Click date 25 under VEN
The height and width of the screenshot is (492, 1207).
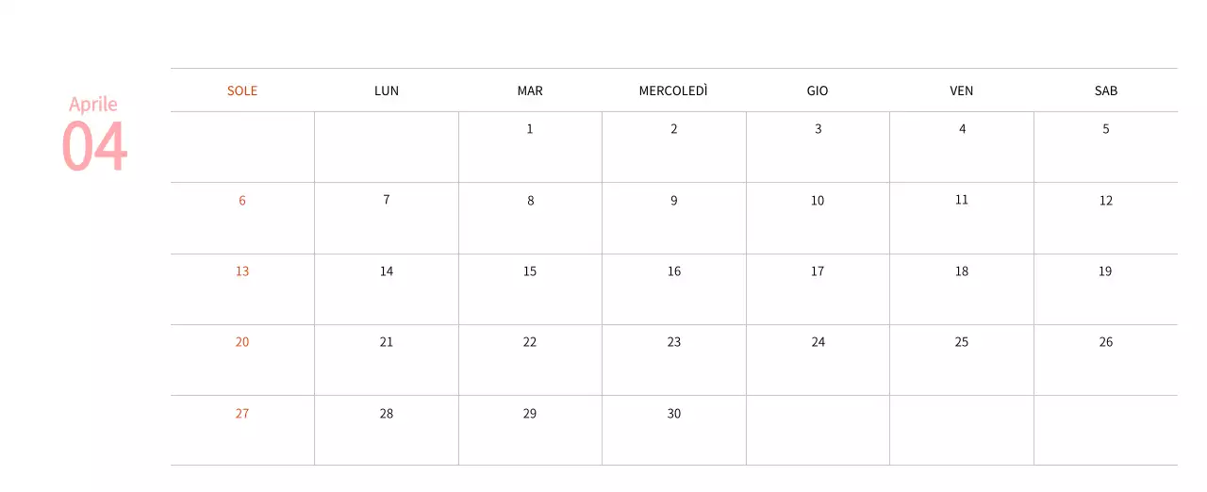point(962,342)
